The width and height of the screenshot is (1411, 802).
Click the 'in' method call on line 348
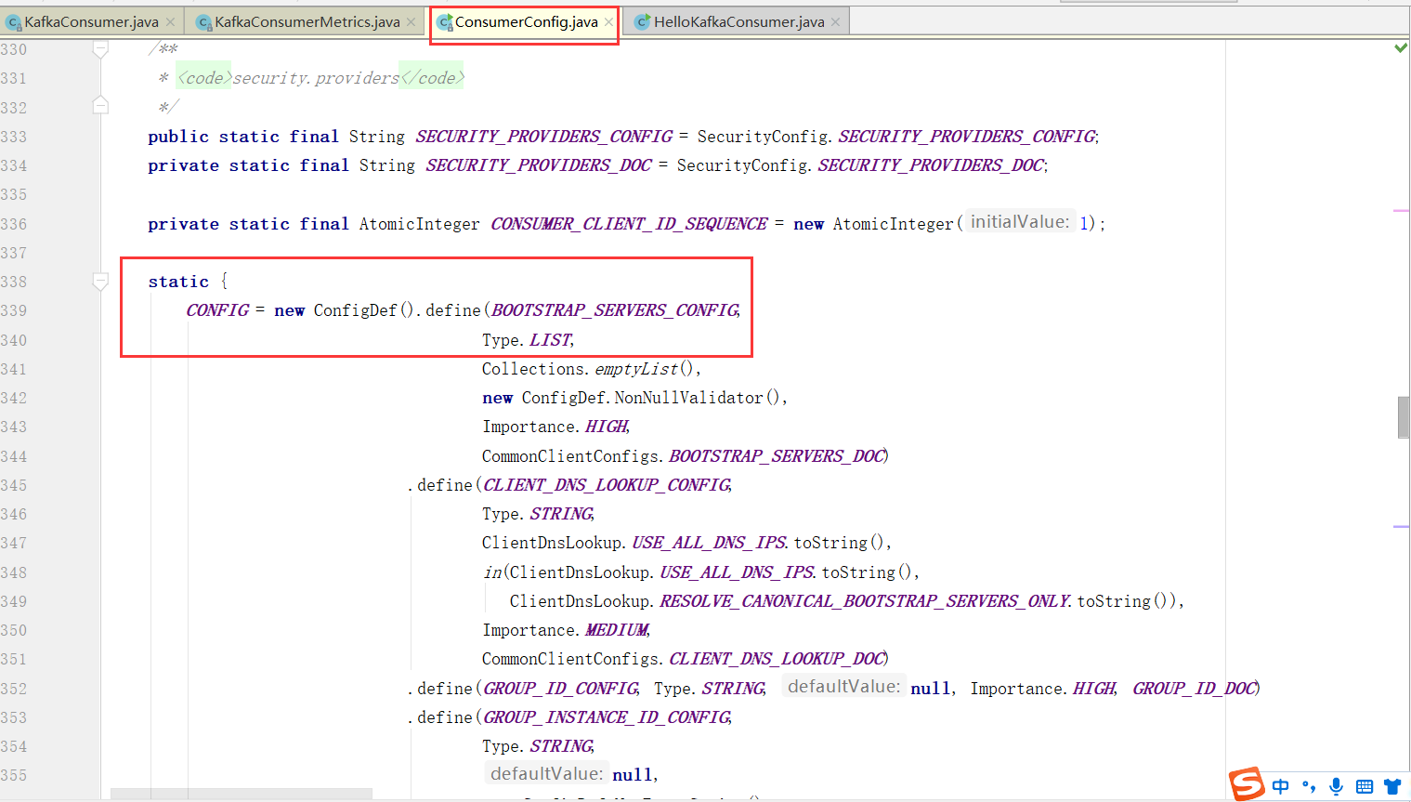tap(491, 572)
